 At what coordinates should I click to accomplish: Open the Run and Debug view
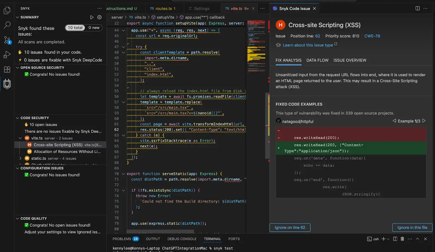click(7, 55)
